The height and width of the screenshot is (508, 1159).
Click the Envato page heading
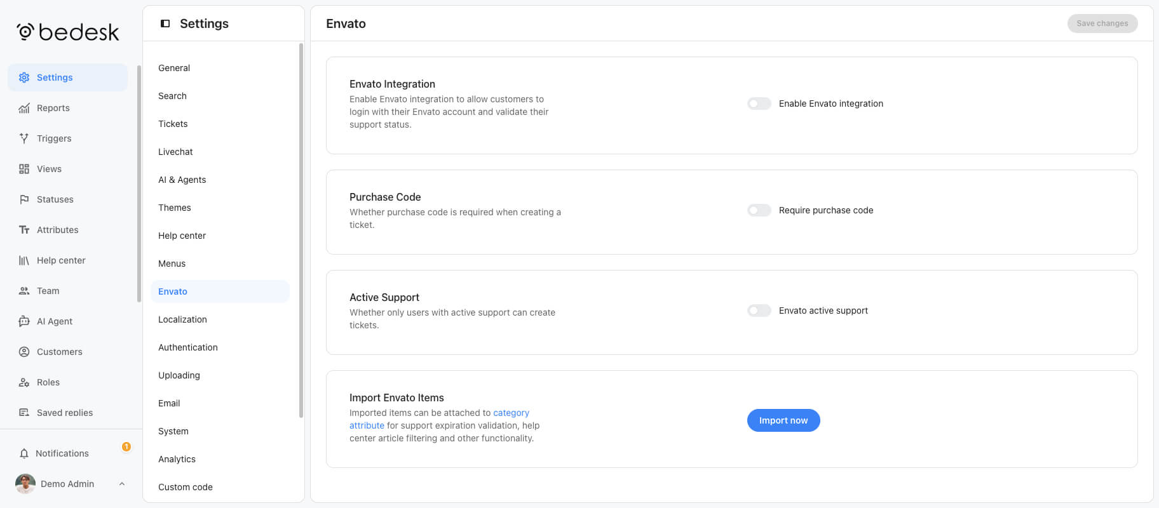point(346,23)
